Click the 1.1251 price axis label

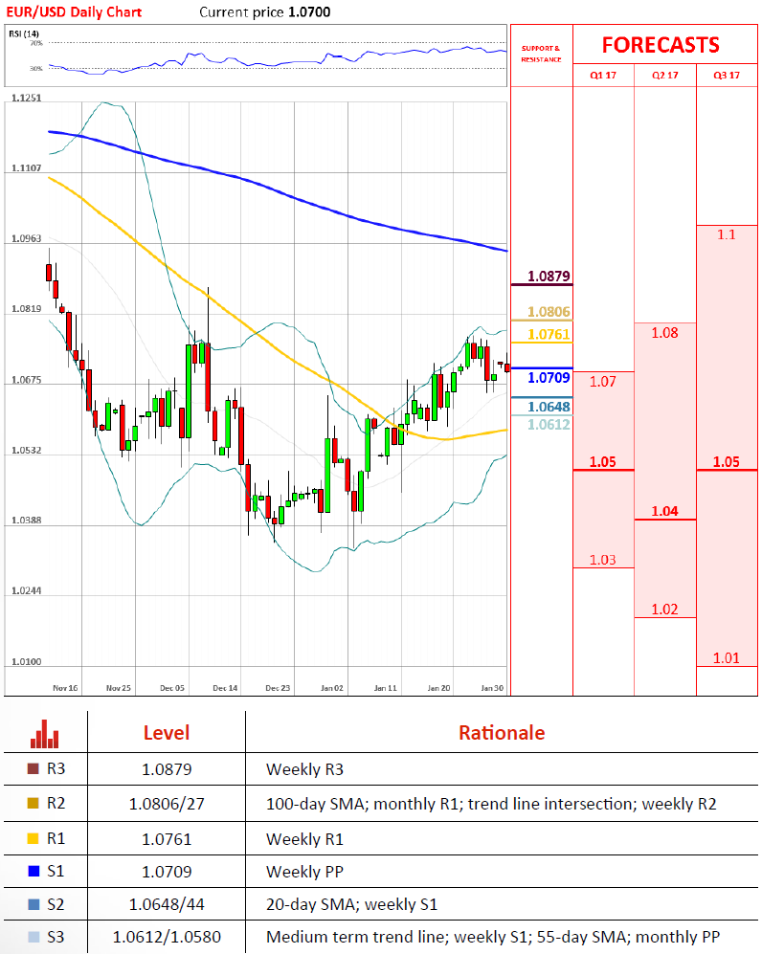pos(27,98)
